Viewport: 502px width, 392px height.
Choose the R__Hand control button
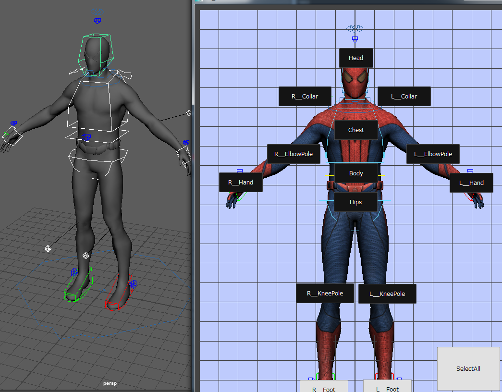(241, 183)
